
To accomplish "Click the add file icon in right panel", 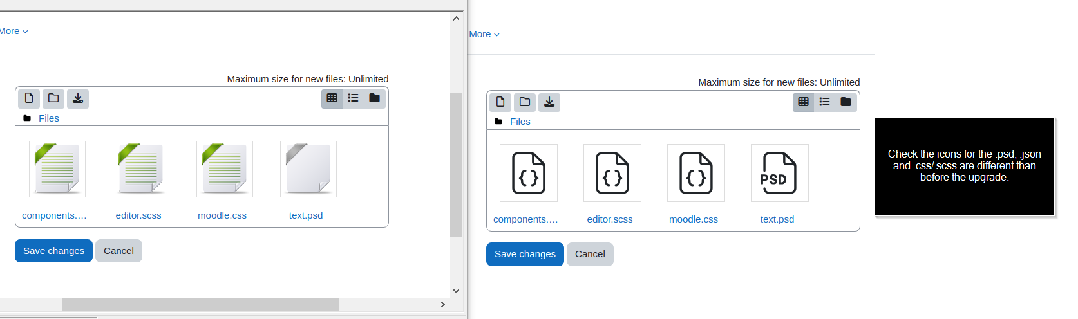I will click(500, 102).
